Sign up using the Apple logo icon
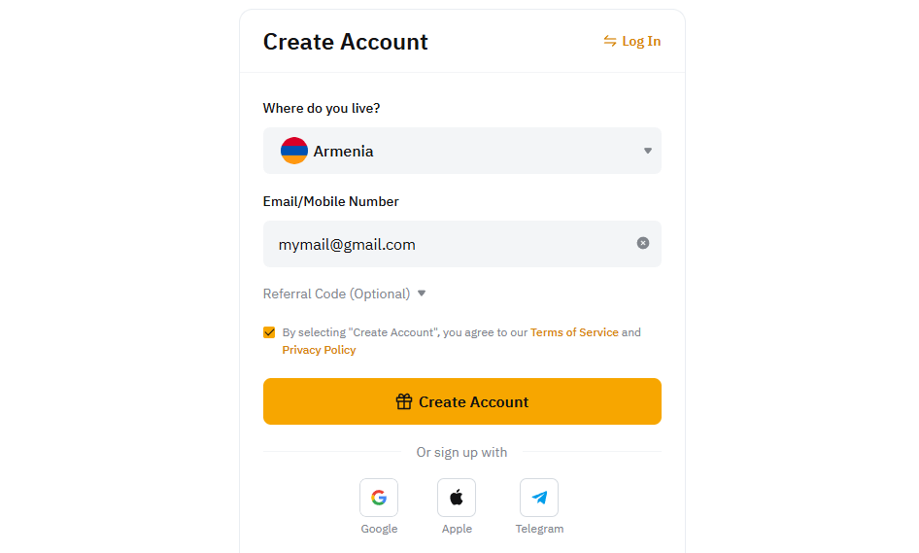Screen dimensions: 919x553 457,498
